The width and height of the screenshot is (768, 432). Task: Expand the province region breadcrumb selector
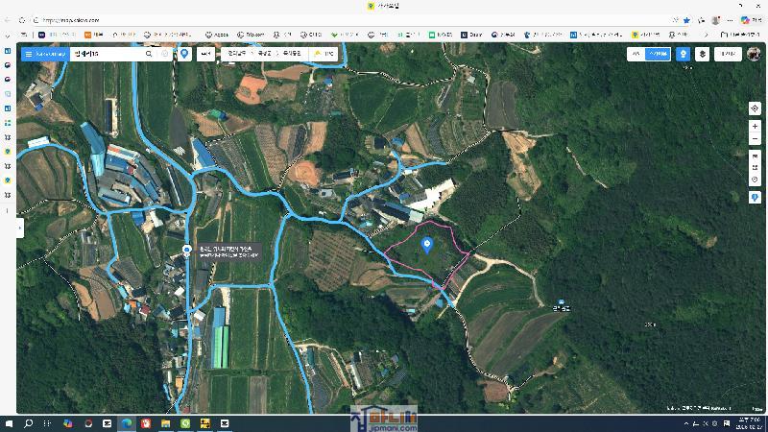click(x=236, y=54)
